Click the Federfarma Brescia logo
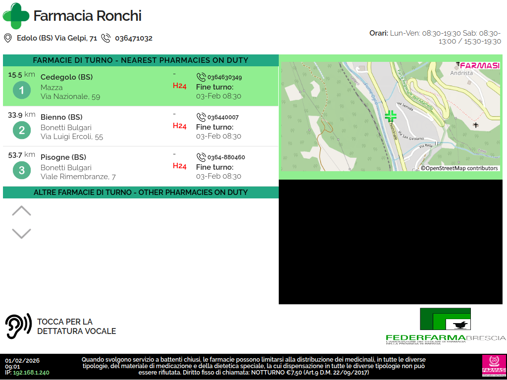 pos(445,326)
